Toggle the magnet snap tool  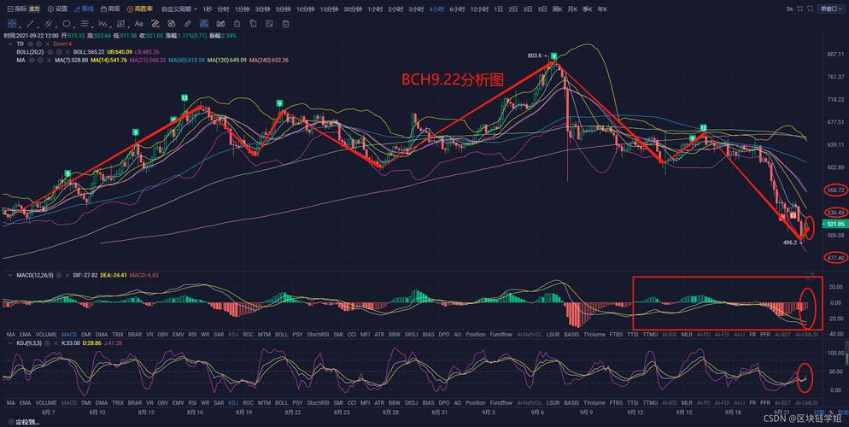pos(220,24)
